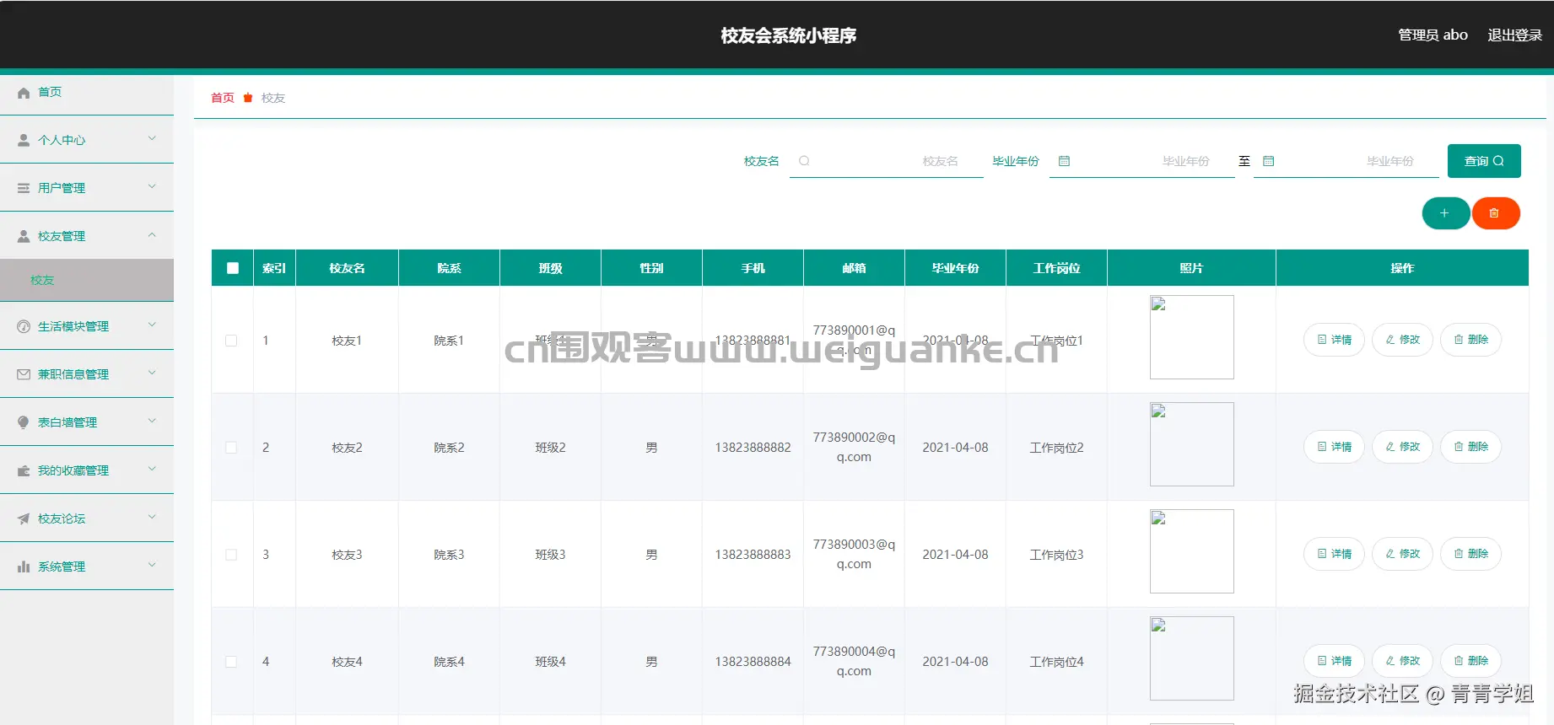Open the 首页 sidebar menu item
Screen dimensions: 1554x725
point(87,93)
